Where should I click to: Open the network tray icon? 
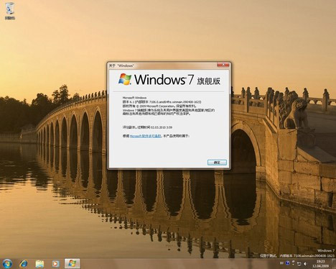point(299,264)
